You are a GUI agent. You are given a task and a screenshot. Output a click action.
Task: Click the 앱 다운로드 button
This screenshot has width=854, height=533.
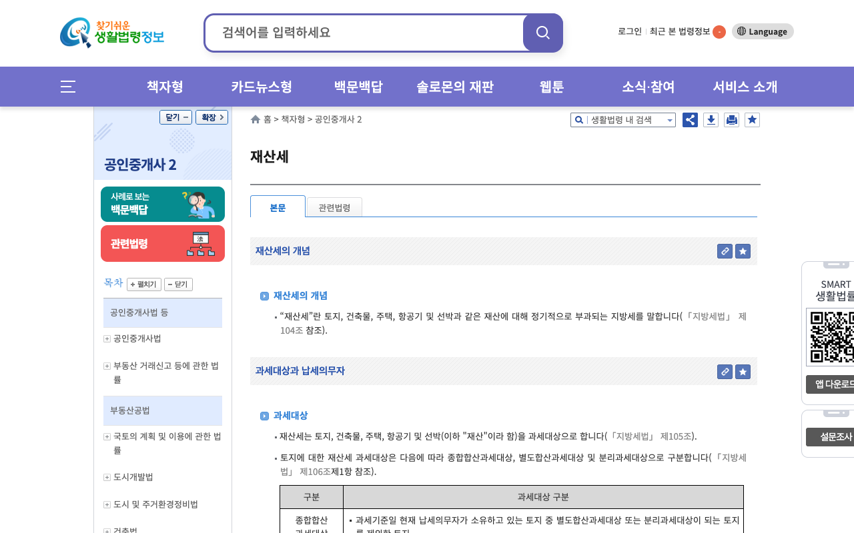830,384
